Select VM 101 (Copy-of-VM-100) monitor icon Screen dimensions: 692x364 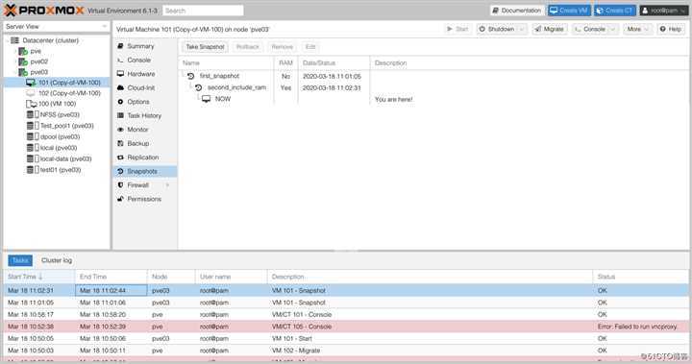click(31, 83)
